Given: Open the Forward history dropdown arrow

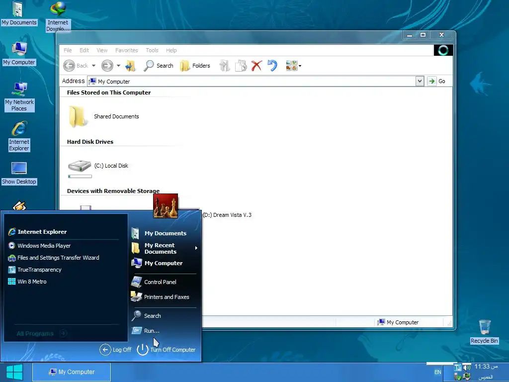Looking at the screenshot, I should click(118, 66).
